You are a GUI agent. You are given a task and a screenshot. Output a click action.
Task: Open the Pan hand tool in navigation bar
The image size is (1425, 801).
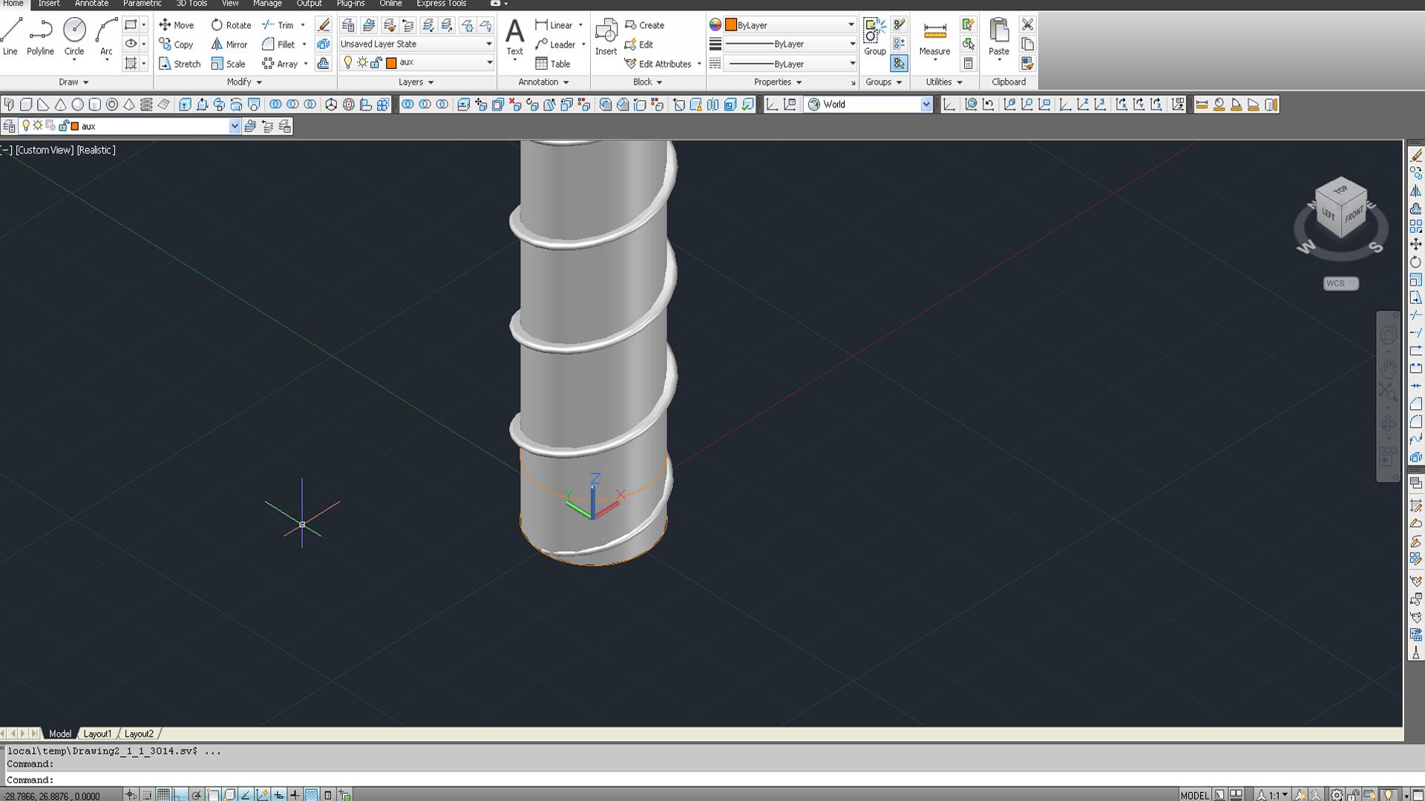[x=1388, y=368]
